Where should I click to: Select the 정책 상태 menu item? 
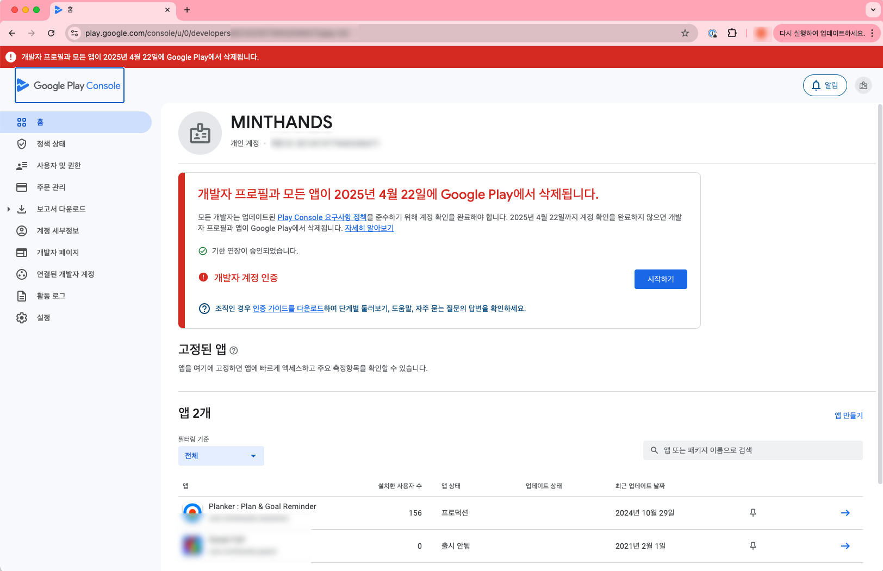coord(76,144)
